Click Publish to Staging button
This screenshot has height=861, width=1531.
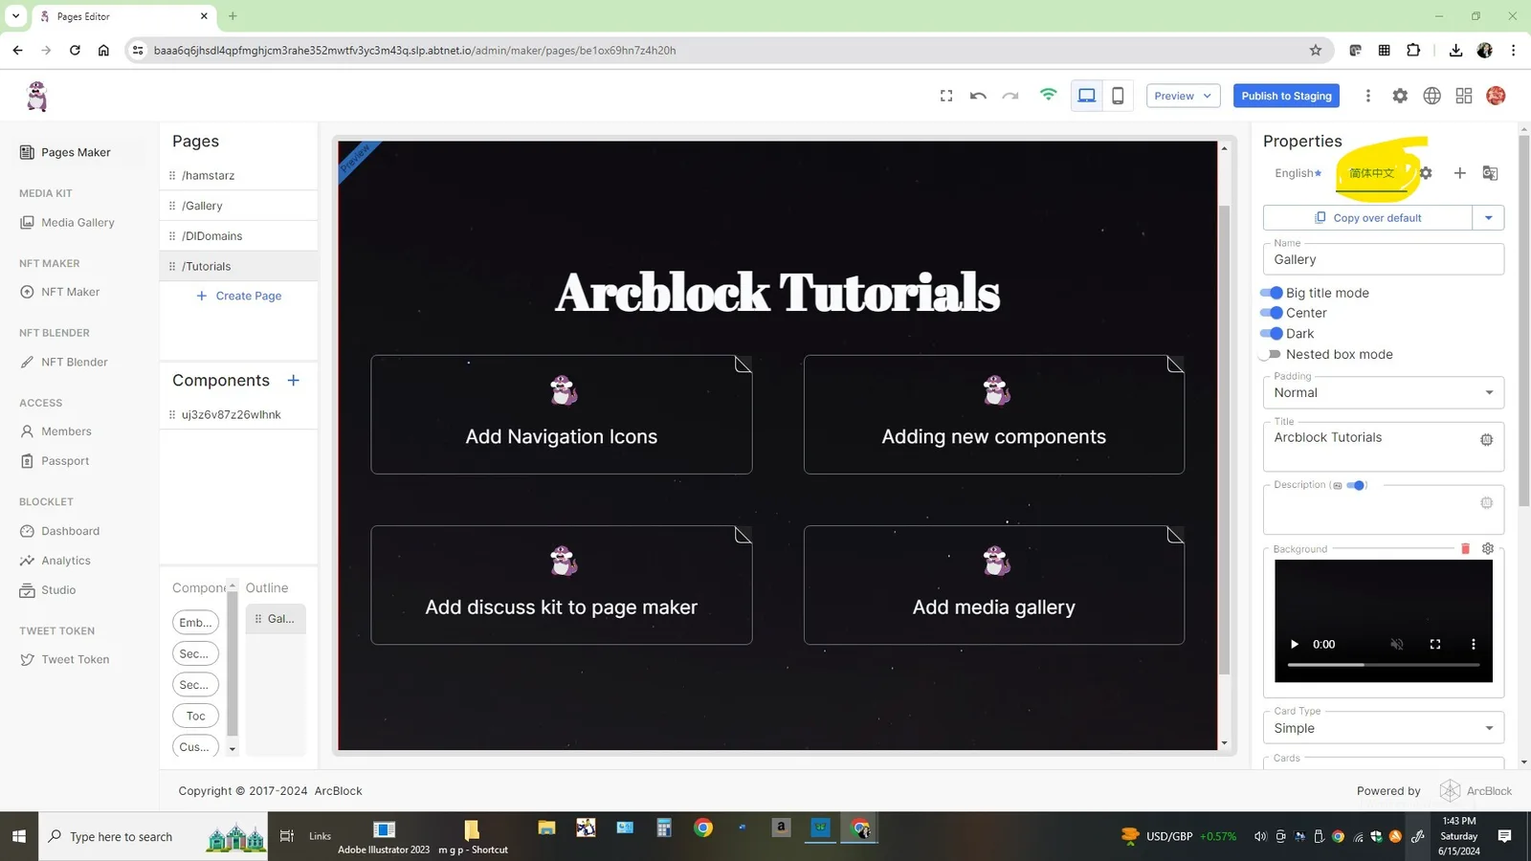1286,96
